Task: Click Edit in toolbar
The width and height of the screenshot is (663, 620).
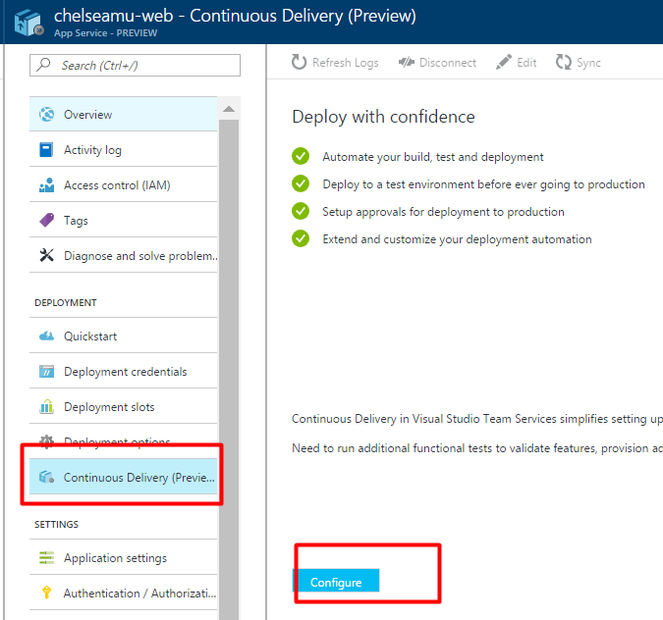Action: (x=517, y=63)
